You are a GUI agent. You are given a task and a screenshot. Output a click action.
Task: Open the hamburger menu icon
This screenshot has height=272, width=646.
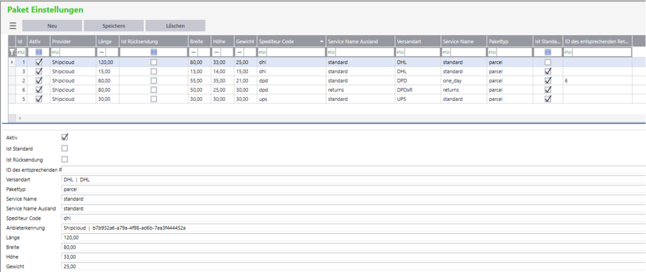click(13, 26)
